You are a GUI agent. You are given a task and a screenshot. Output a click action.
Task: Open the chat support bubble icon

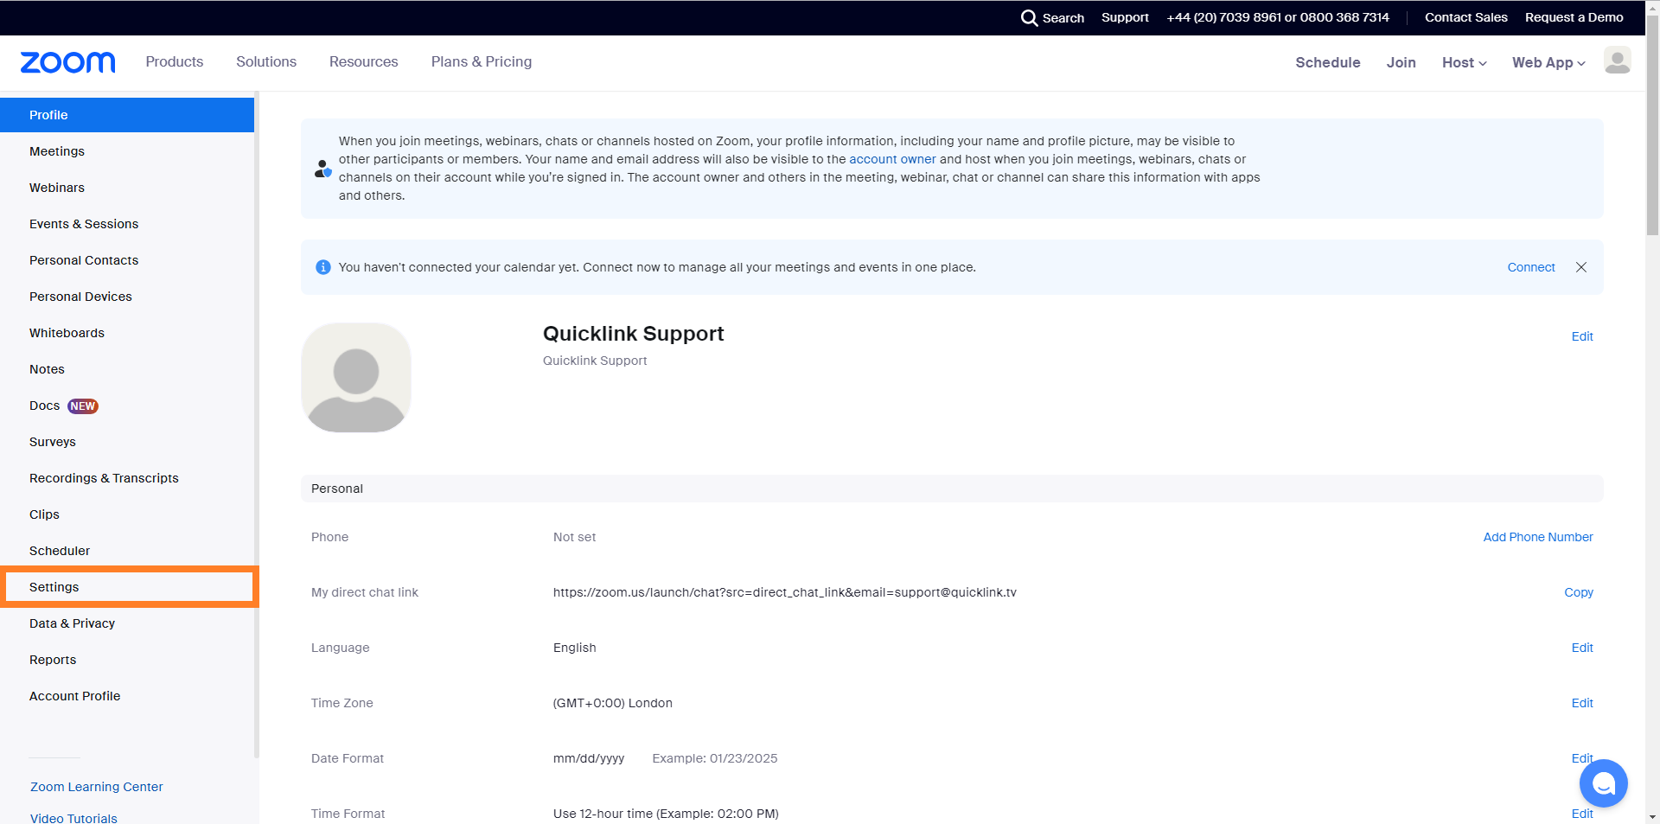coord(1603,783)
